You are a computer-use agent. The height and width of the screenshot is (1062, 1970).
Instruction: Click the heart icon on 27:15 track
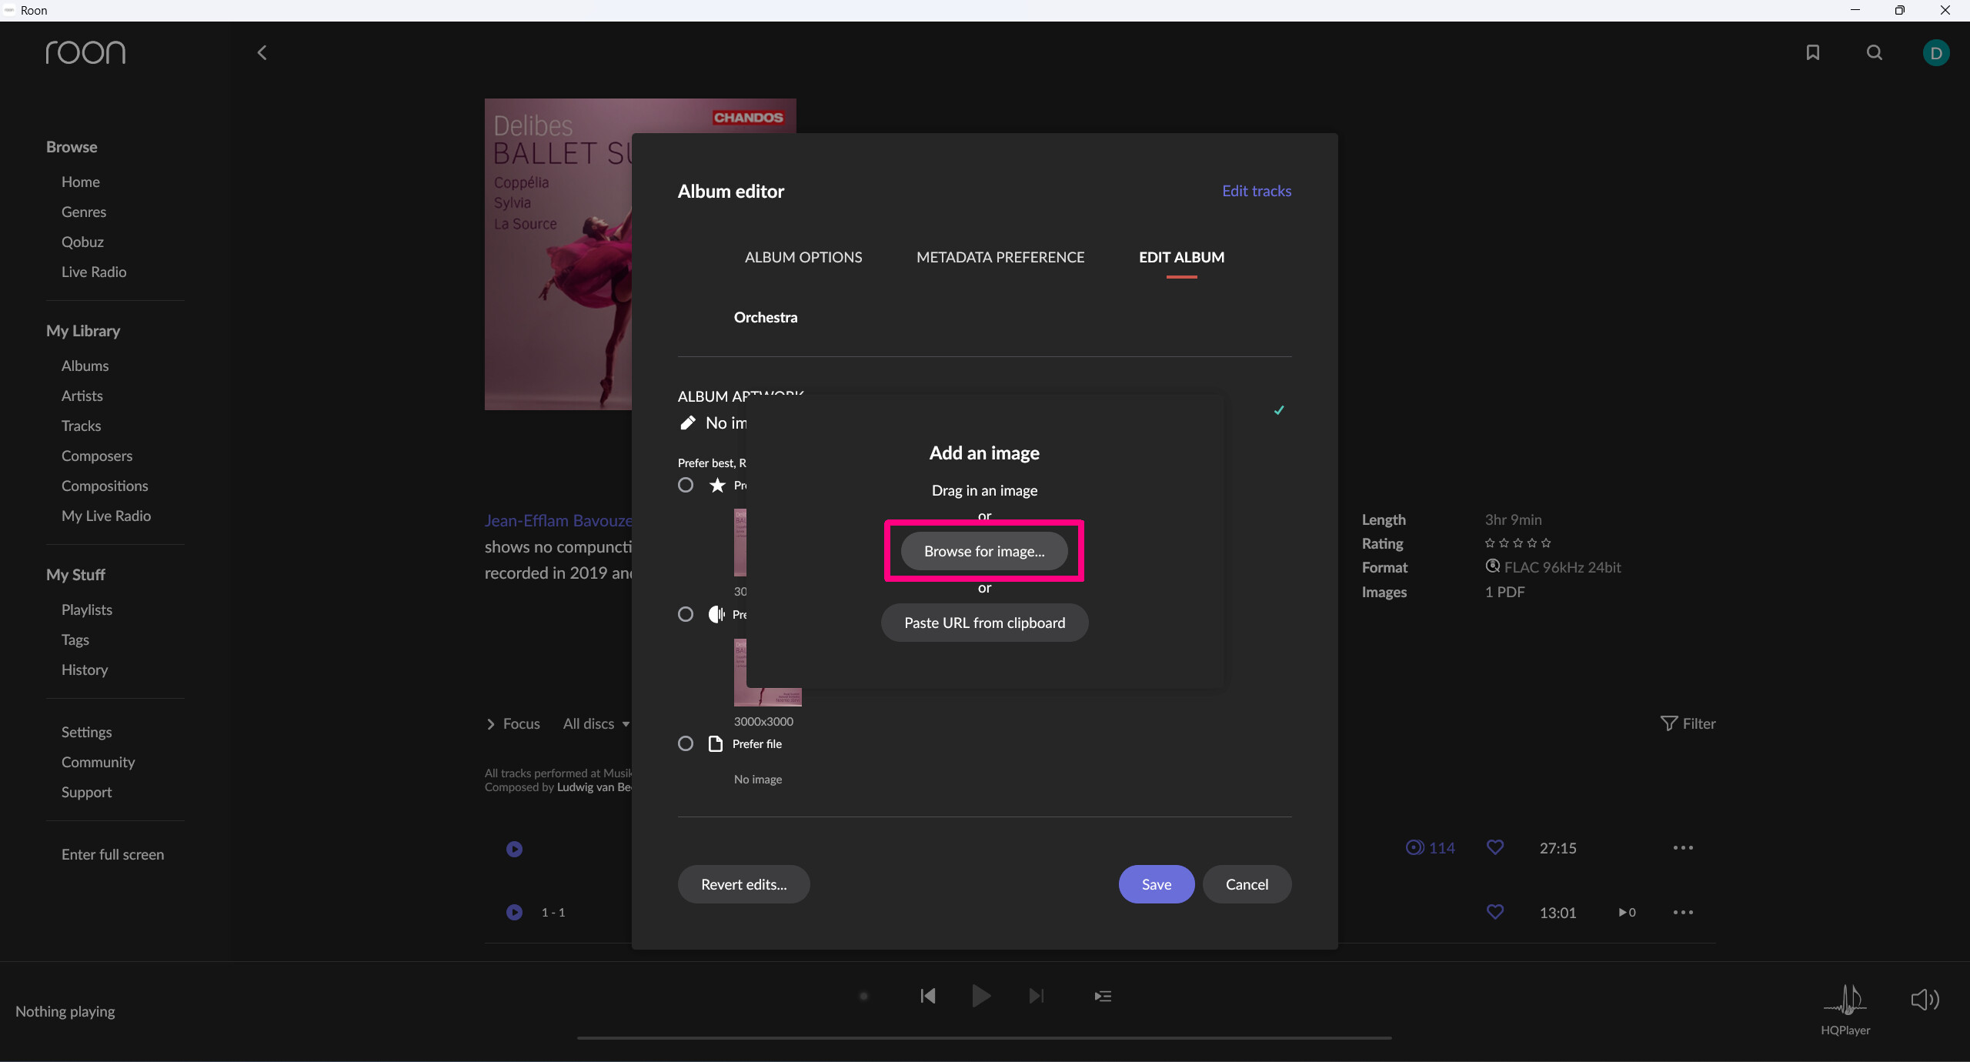1495,847
